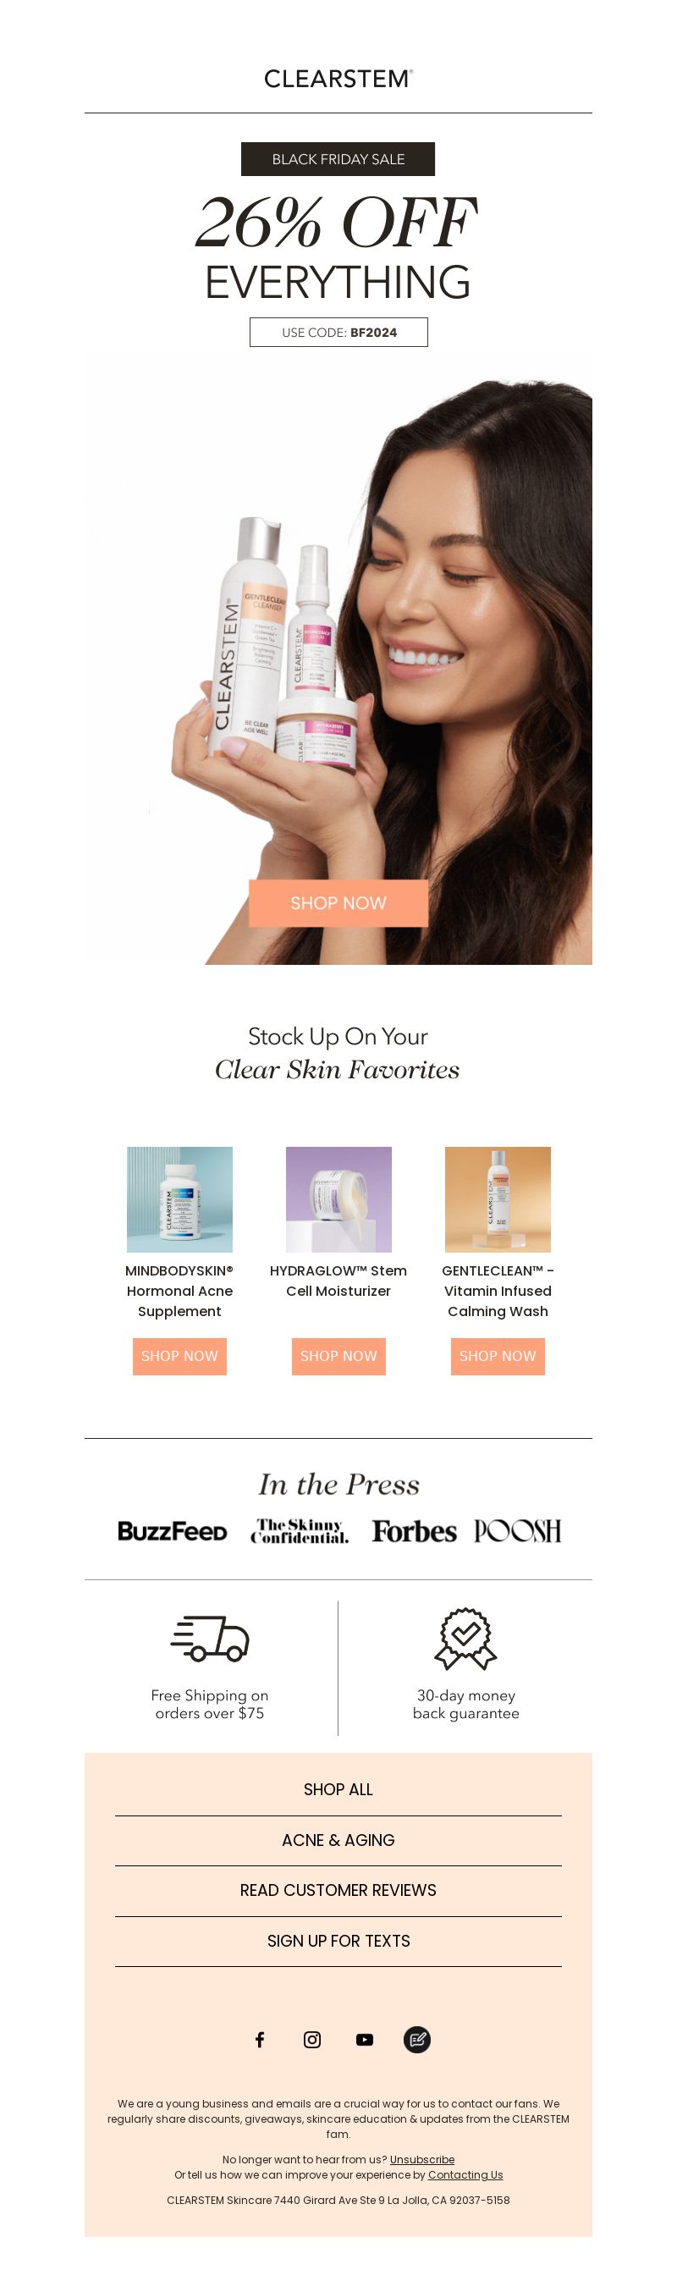Click the Contacting Us link
Image resolution: width=677 pixels, height=2270 pixels.
point(465,2175)
